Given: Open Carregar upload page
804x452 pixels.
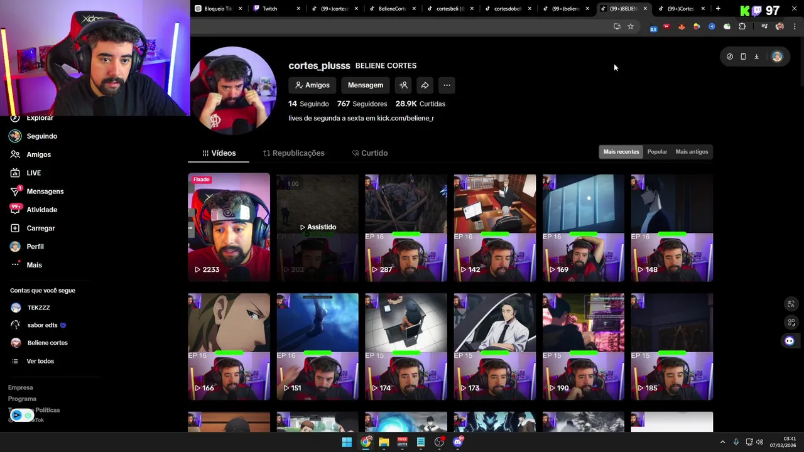Looking at the screenshot, I should [40, 228].
